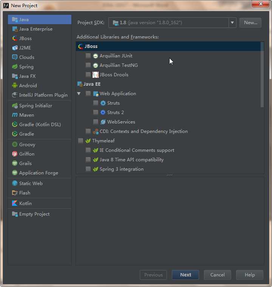The height and width of the screenshot is (287, 272).
Task: Check Java 8 Time API compatibility checkbox
Action: (x=88, y=160)
